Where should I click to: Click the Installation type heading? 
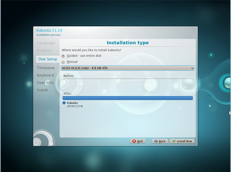(128, 43)
